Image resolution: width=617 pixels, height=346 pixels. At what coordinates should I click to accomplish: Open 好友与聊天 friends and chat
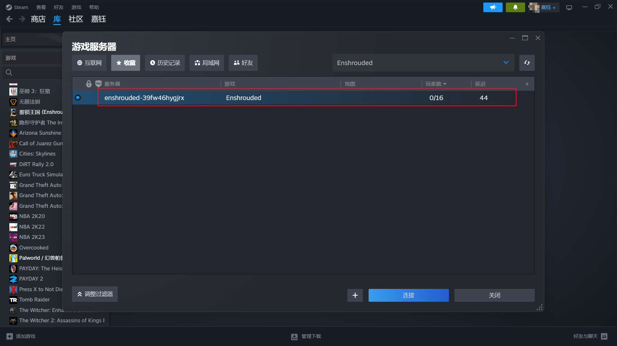[x=590, y=336]
